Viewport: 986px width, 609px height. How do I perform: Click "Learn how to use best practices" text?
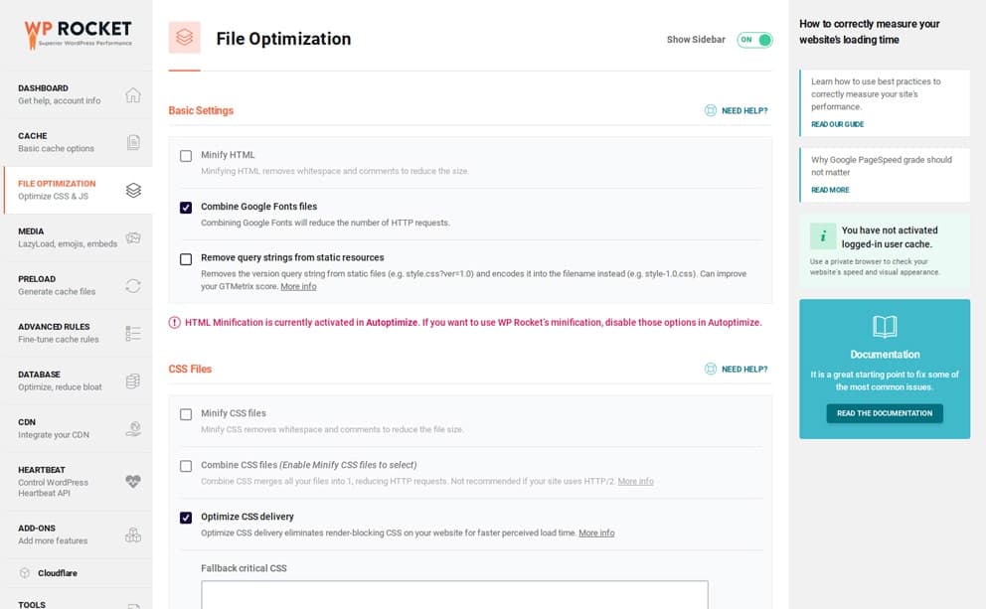[876, 94]
